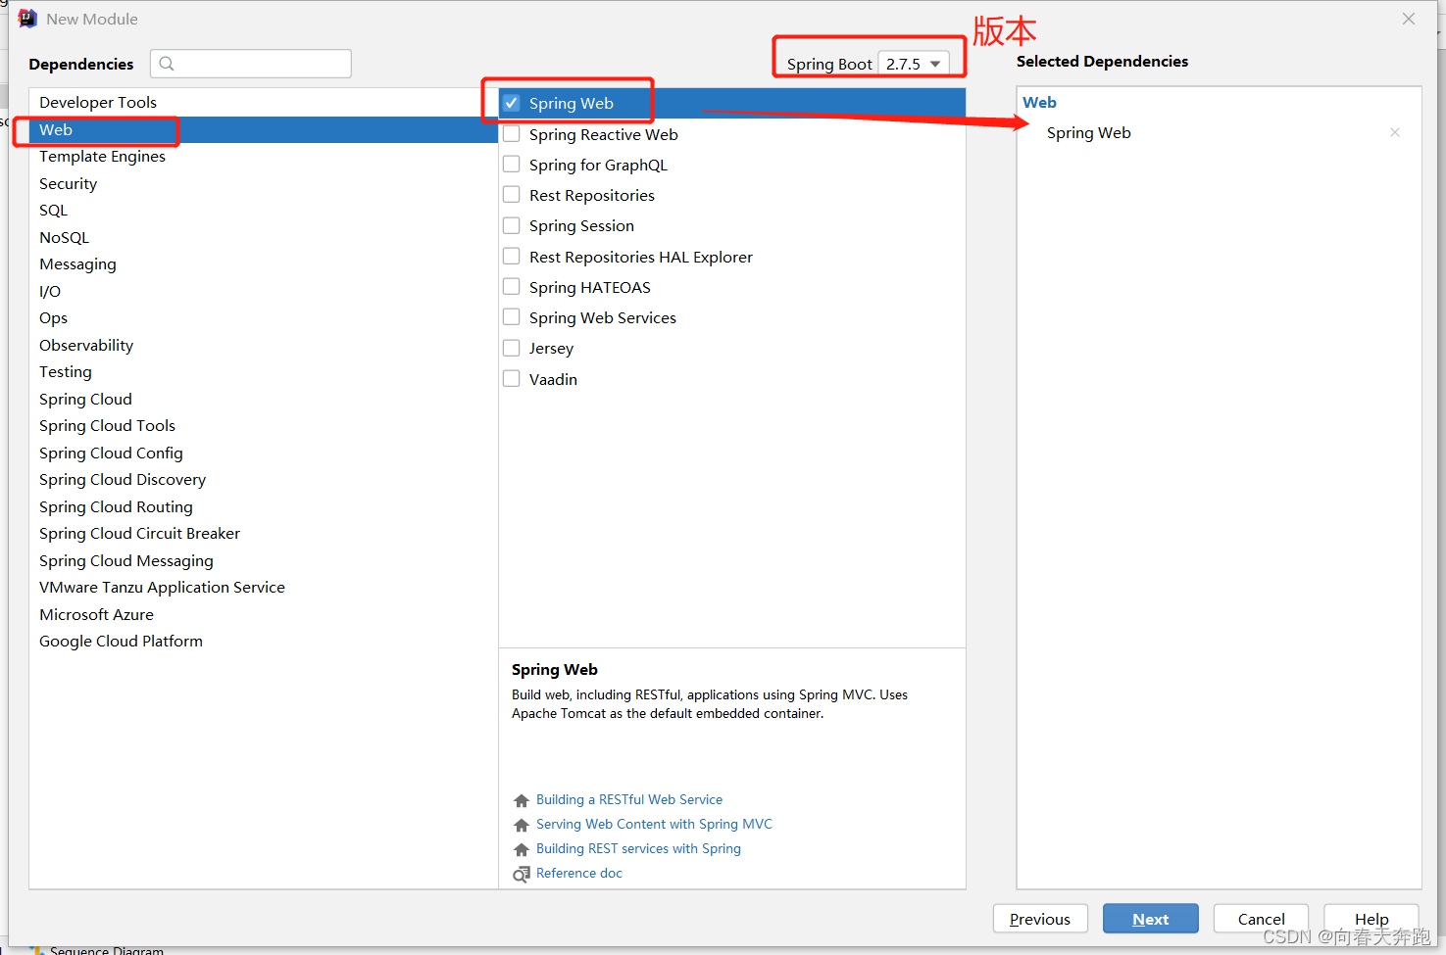This screenshot has height=955, width=1446.
Task: Click home icon beside Serving Web Content
Action: point(522,825)
